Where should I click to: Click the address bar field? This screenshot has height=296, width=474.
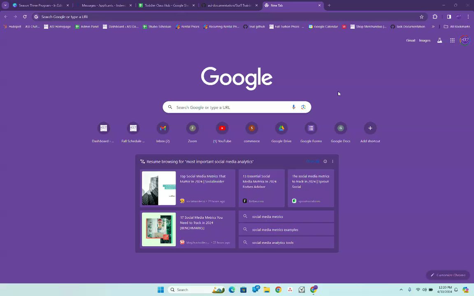[229, 17]
